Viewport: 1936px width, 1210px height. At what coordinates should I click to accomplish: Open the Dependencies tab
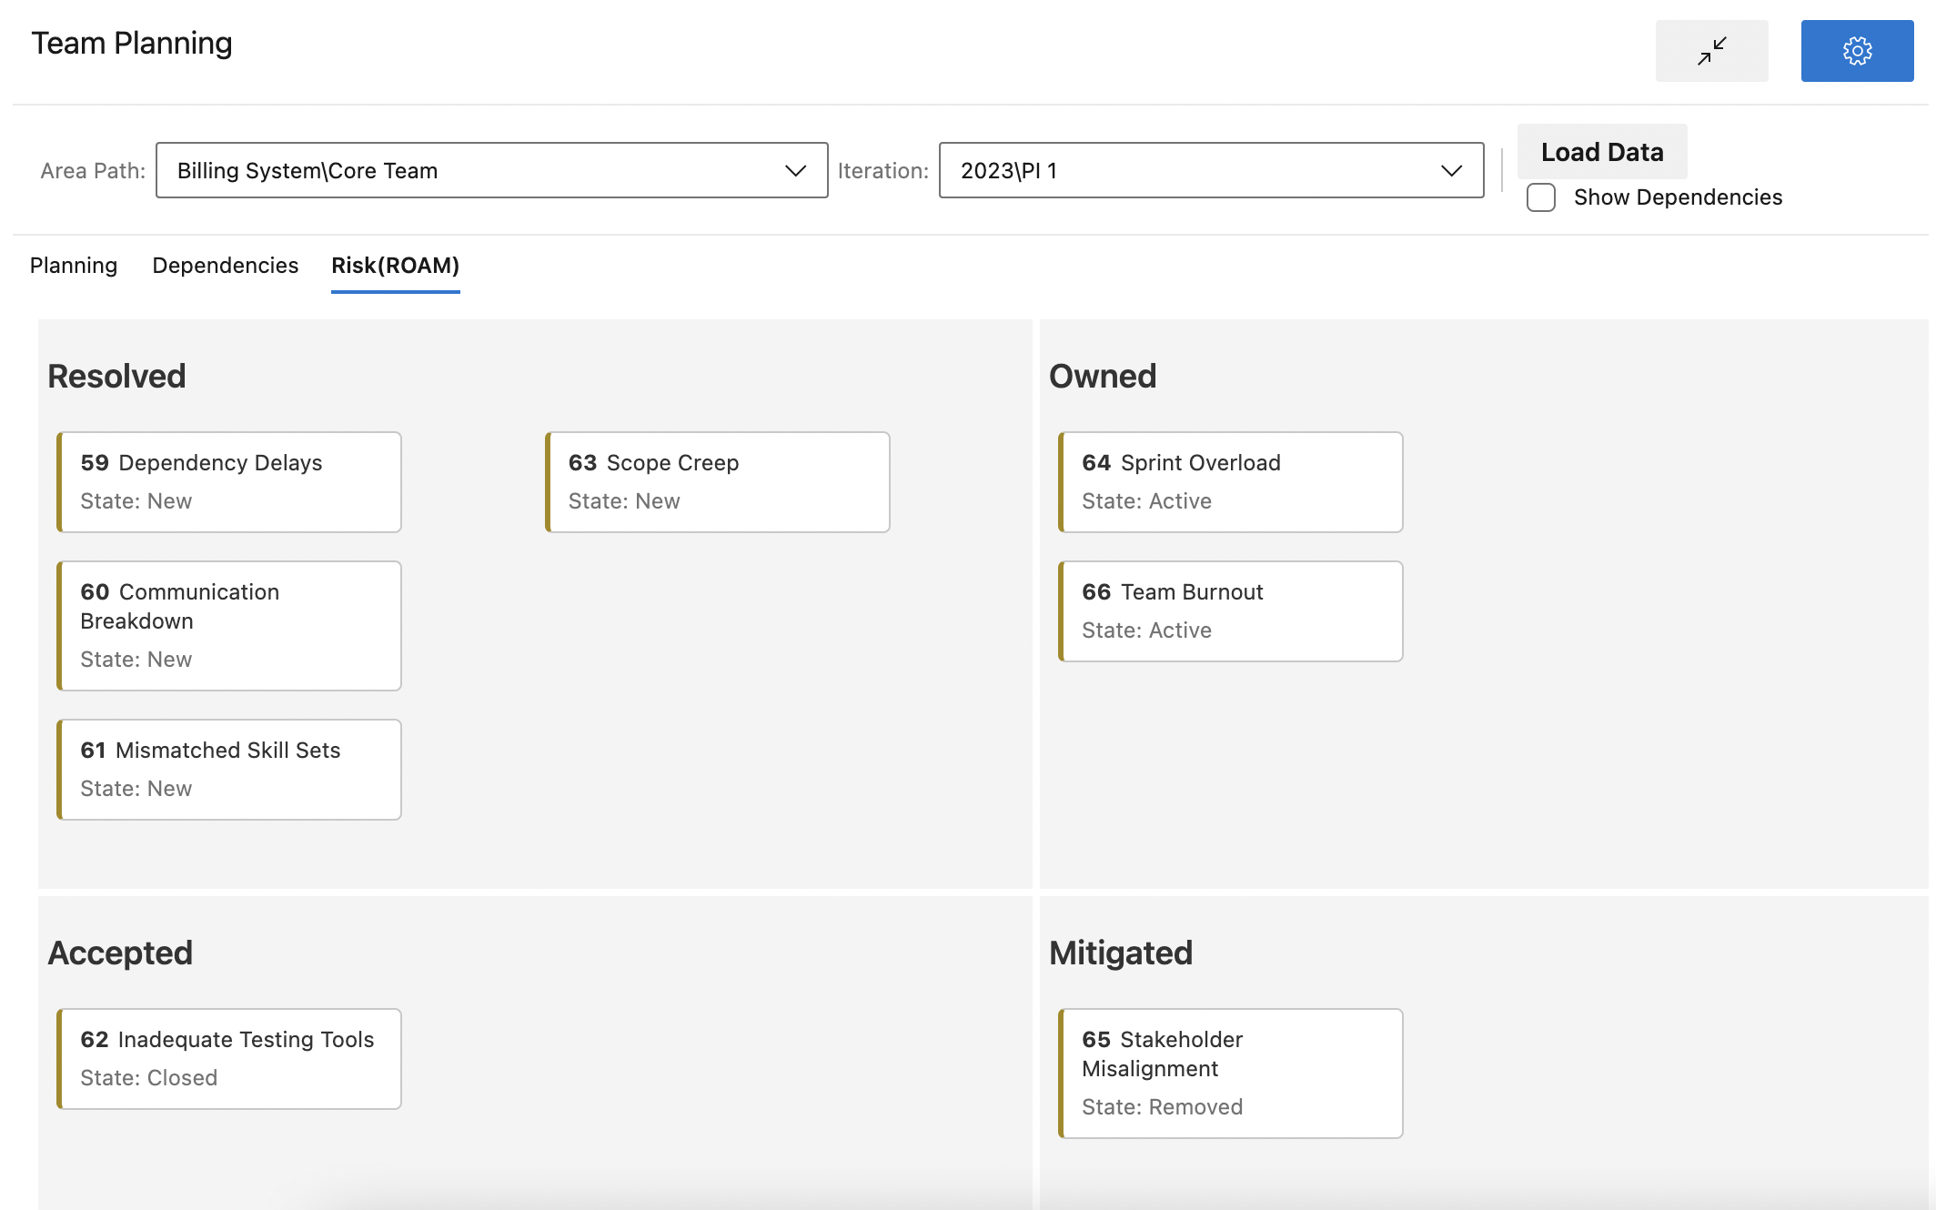point(225,266)
